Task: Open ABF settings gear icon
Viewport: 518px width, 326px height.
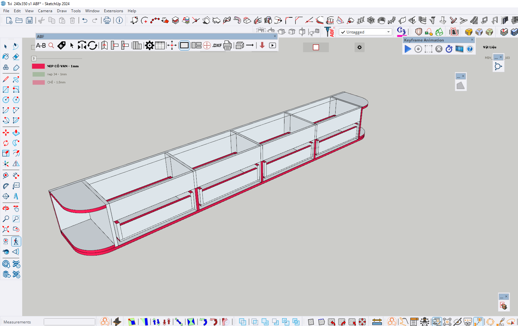Action: (149, 46)
